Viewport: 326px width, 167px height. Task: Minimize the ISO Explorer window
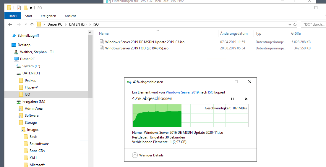[x=303, y=8]
